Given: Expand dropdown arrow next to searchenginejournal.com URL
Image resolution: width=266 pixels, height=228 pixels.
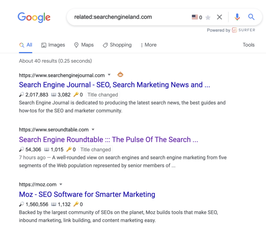Looking at the screenshot, I should click(x=109, y=75).
